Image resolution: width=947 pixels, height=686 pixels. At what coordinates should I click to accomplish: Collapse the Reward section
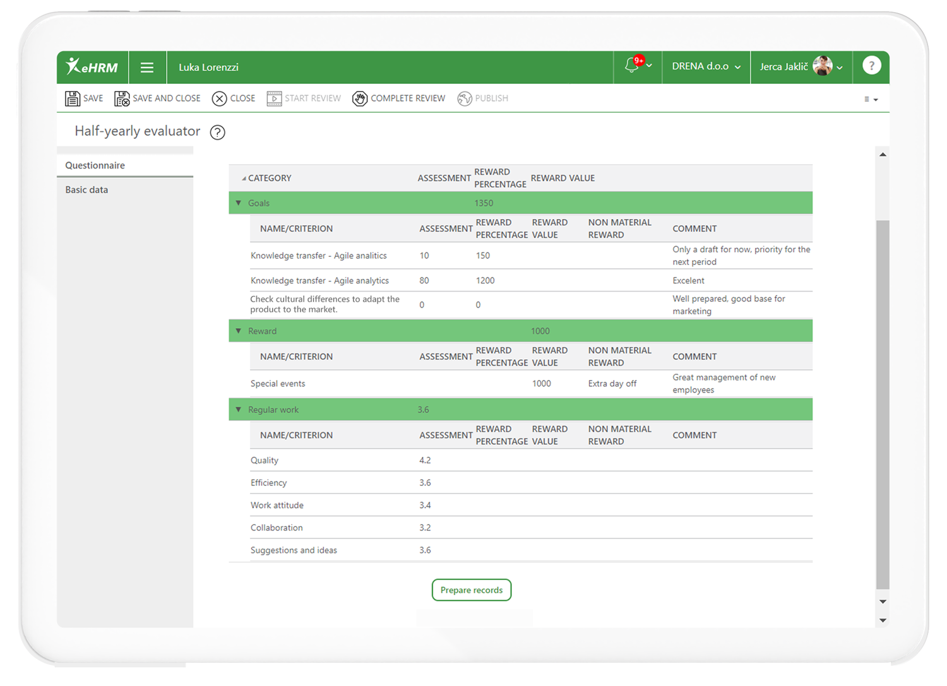pyautogui.click(x=238, y=330)
